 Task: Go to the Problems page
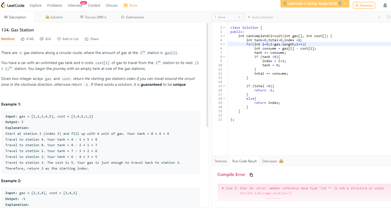pyautogui.click(x=55, y=5)
